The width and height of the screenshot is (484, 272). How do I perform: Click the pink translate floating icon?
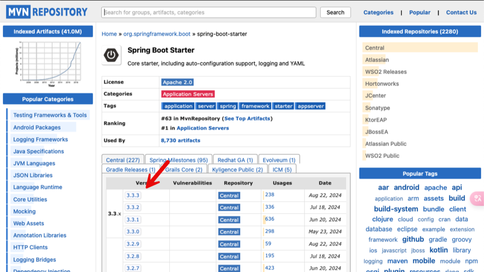click(x=477, y=198)
